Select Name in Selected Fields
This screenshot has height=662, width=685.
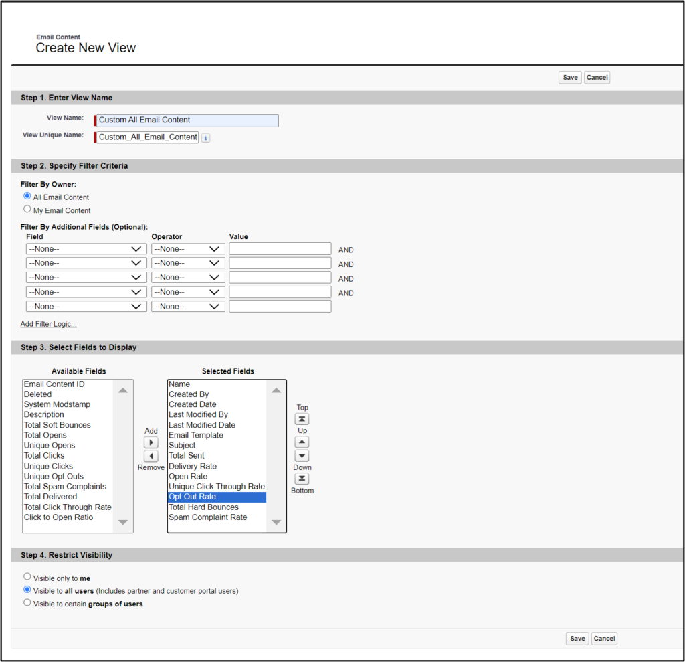217,384
